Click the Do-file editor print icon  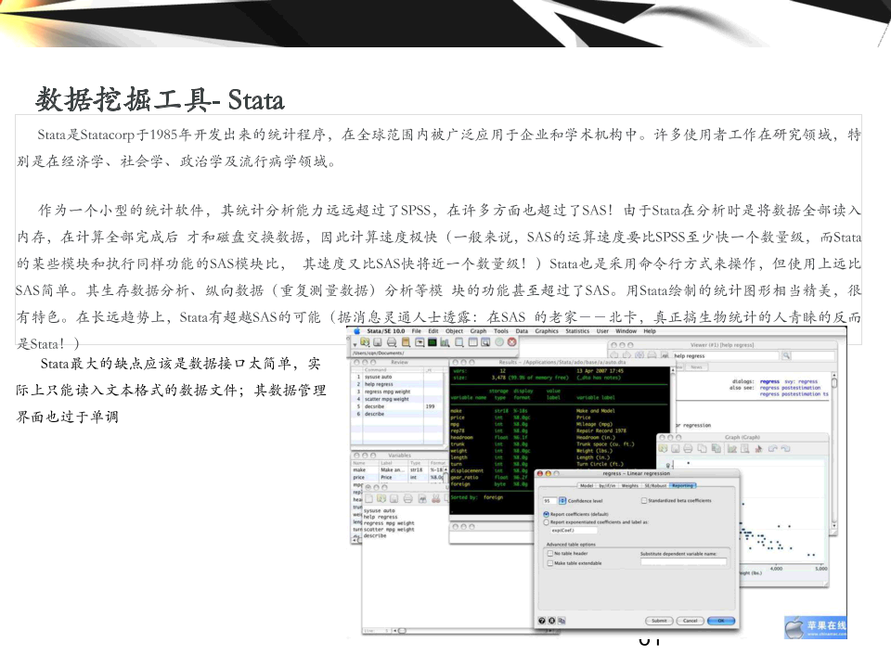408,499
